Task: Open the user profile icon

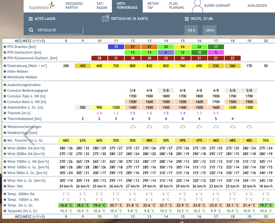Action: [x=197, y=6]
